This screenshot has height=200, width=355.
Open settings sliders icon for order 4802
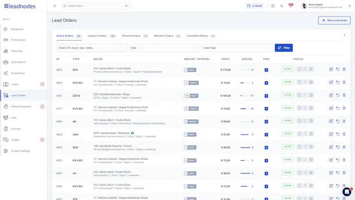pos(312,82)
